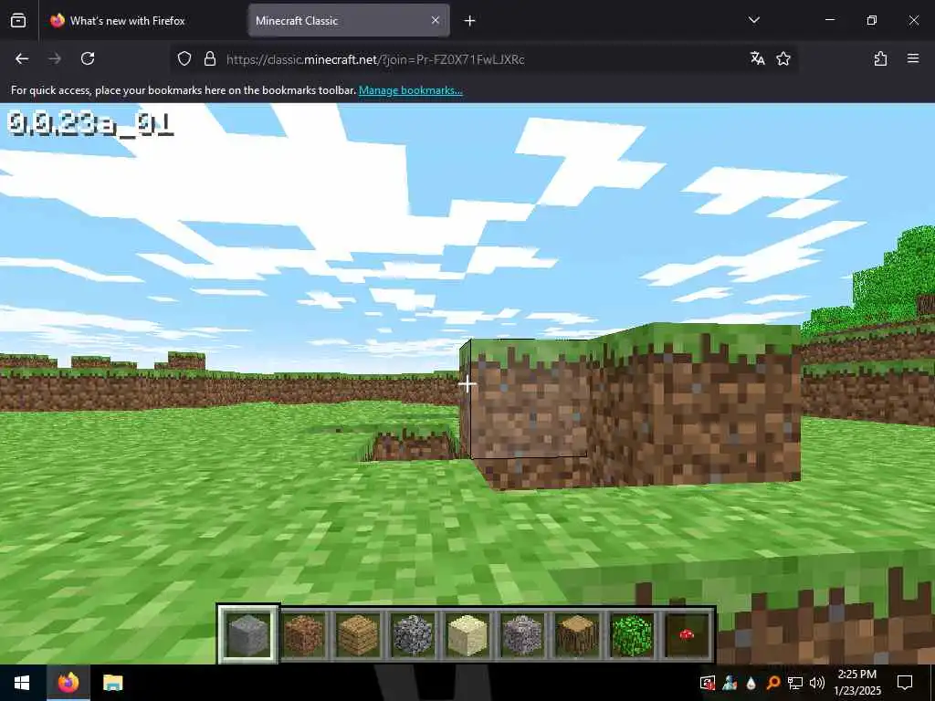Screen dimensions: 935x701
Task: Select the stone block in hotbar
Action: click(x=248, y=635)
